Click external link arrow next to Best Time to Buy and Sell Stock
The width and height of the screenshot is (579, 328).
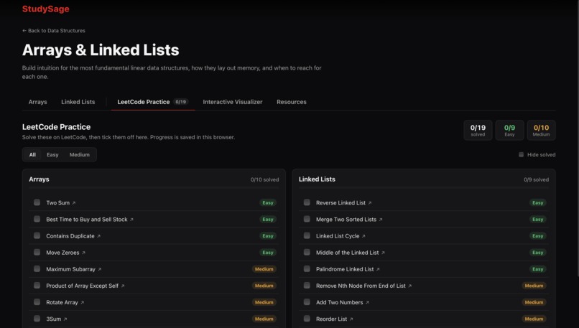click(x=131, y=220)
